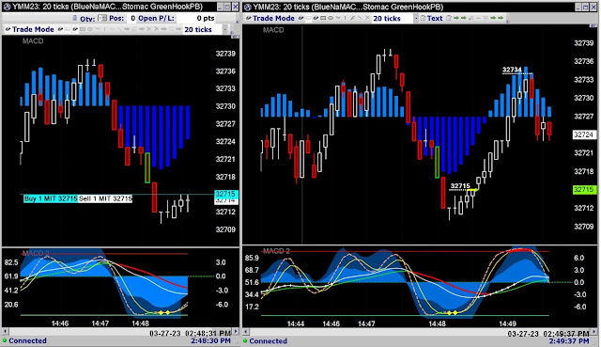Click the 20 ticks field in right window
The height and width of the screenshot is (347, 601).
[x=393, y=18]
